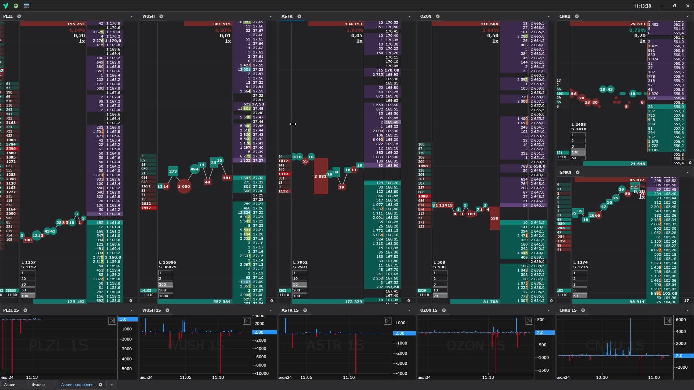The image size is (694, 390).
Task: Open the PLZL panel dropdown arrow
Action: tap(131, 16)
